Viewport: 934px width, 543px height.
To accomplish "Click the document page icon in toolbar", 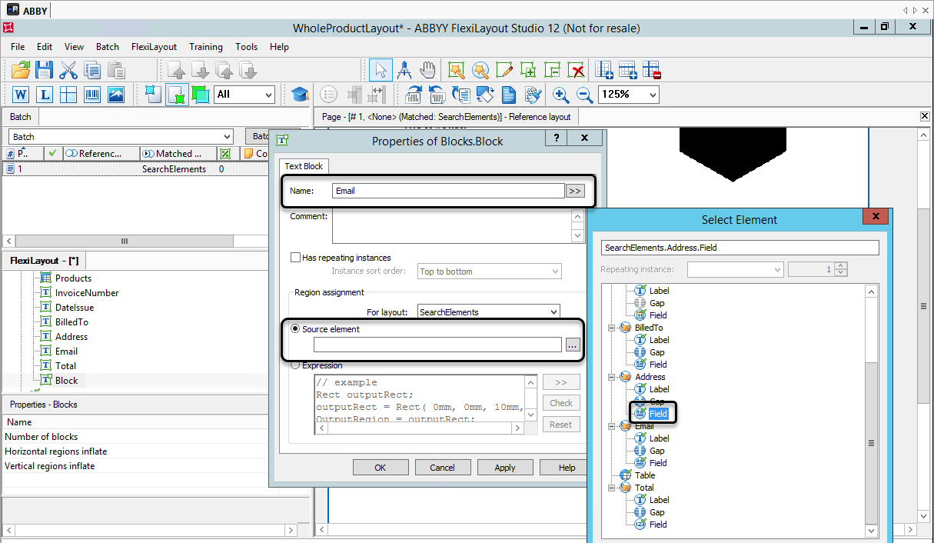I will (509, 95).
